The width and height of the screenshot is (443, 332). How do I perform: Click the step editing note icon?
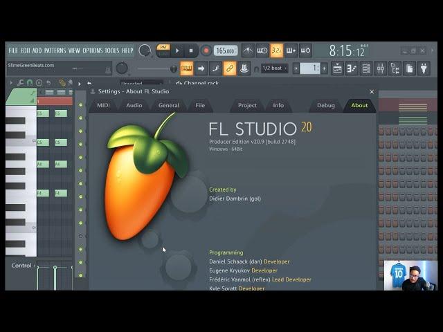[215, 68]
